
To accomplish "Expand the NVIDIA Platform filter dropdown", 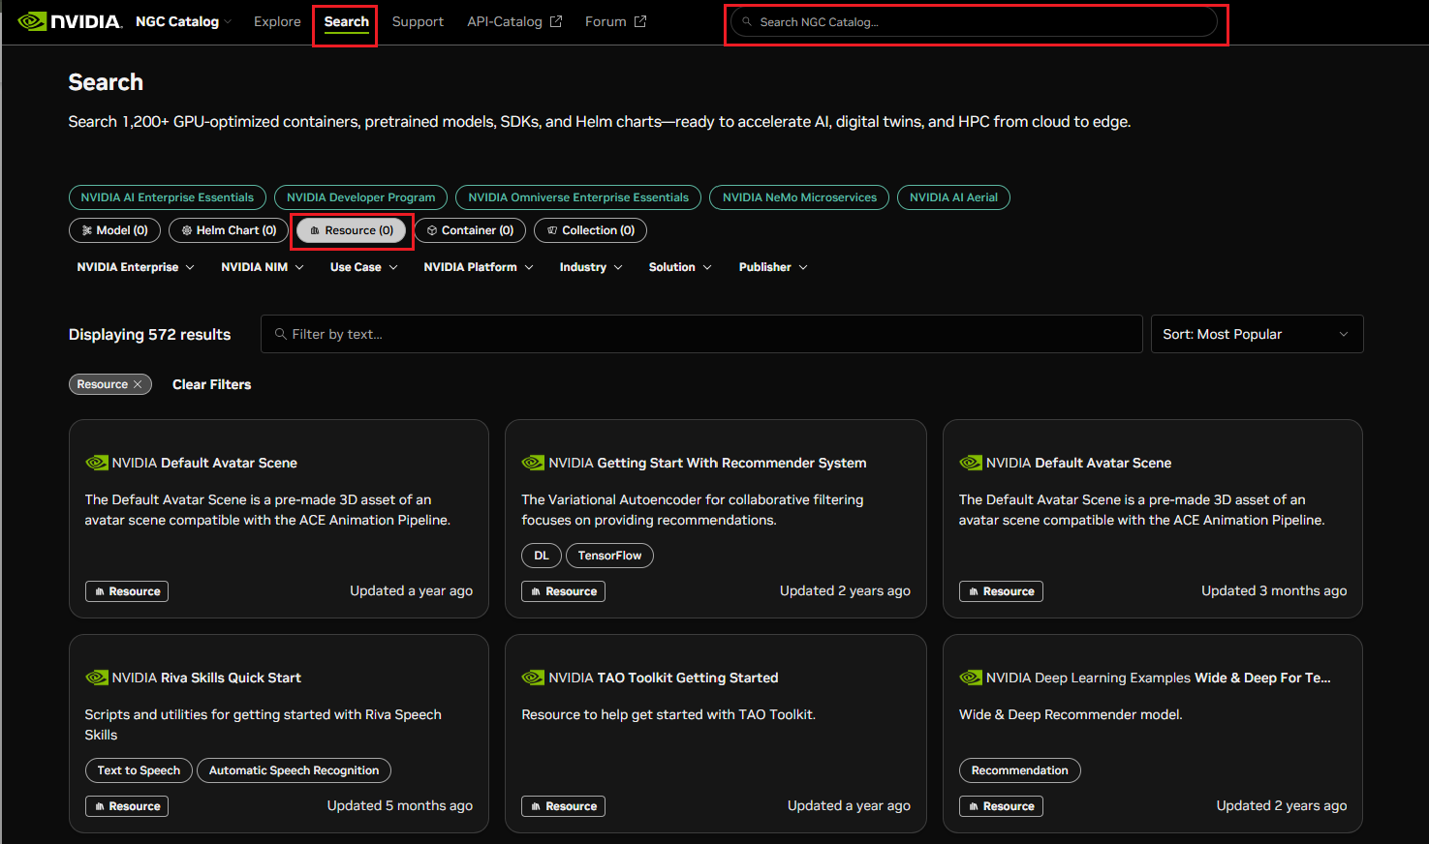I will coord(479,267).
